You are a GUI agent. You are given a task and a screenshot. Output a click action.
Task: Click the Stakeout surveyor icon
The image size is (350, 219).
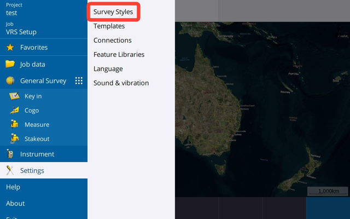click(x=14, y=139)
